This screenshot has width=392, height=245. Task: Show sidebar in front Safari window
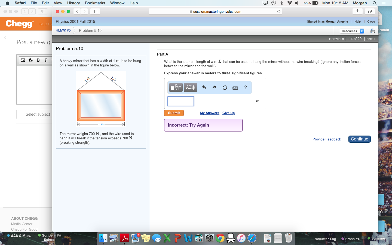[x=95, y=11]
